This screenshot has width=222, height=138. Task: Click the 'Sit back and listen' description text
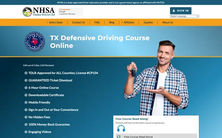140,123
